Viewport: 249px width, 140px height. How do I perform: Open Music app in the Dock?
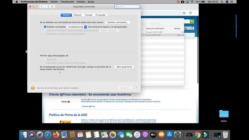pos(137,135)
